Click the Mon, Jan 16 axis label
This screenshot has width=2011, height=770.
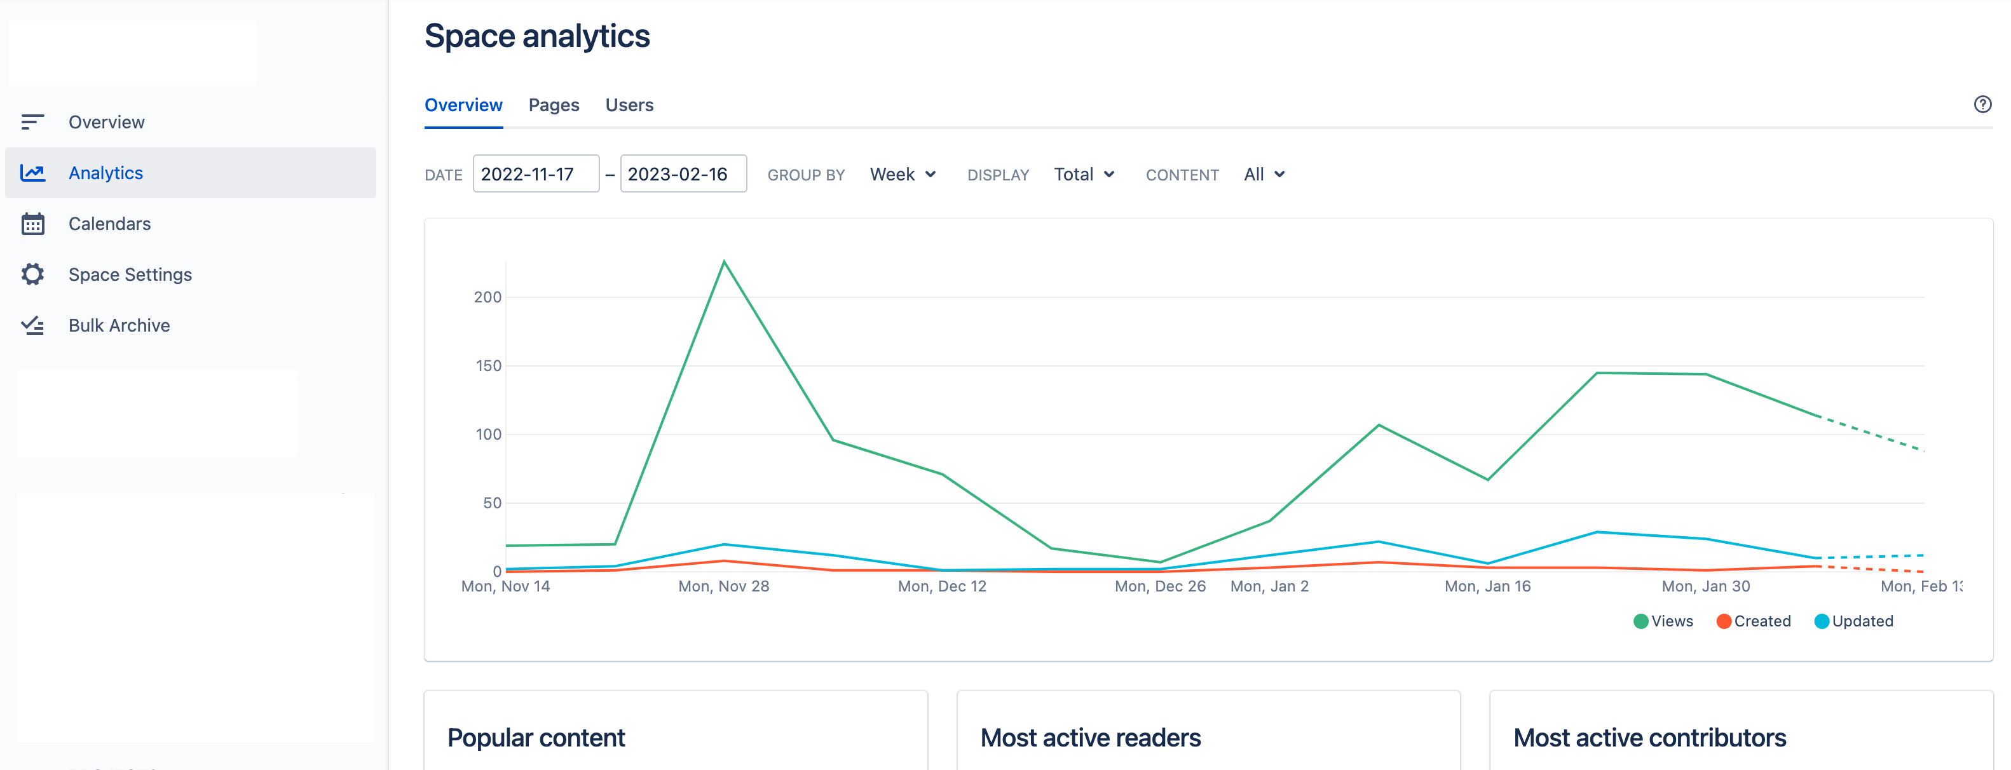click(1487, 586)
